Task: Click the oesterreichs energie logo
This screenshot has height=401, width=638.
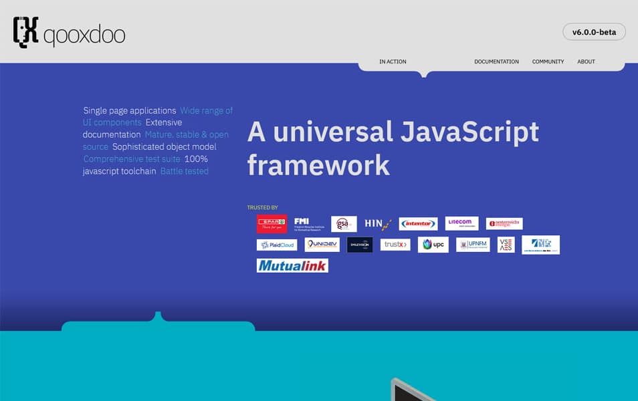Action: [x=504, y=224]
